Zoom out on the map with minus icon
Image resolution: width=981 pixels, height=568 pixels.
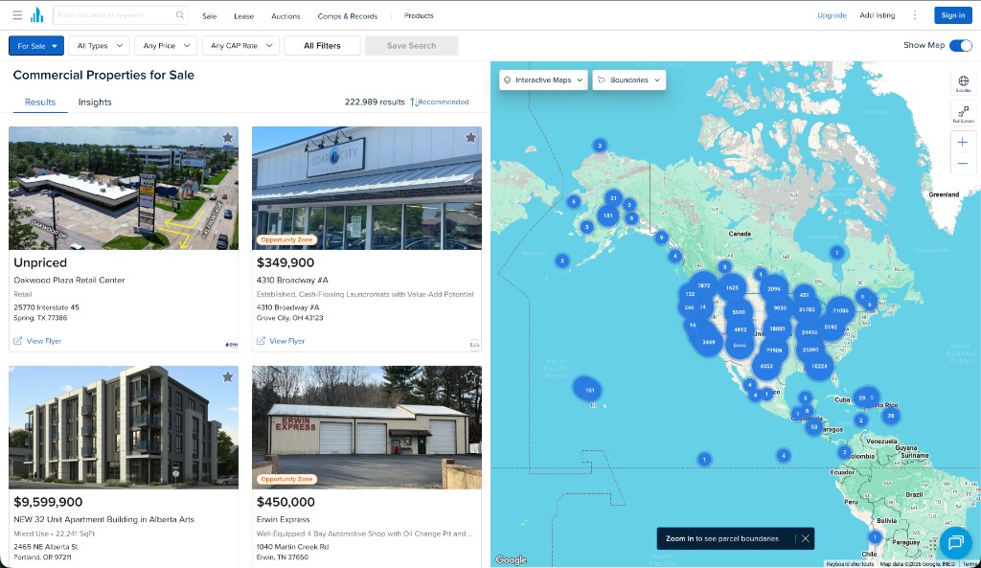click(962, 163)
